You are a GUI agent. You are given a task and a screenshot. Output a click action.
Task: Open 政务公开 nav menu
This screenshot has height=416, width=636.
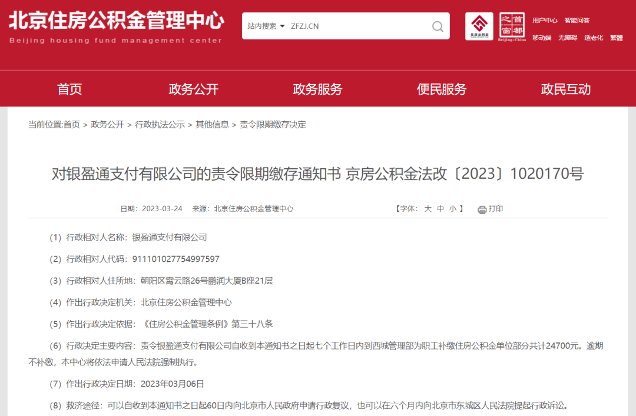(x=194, y=89)
